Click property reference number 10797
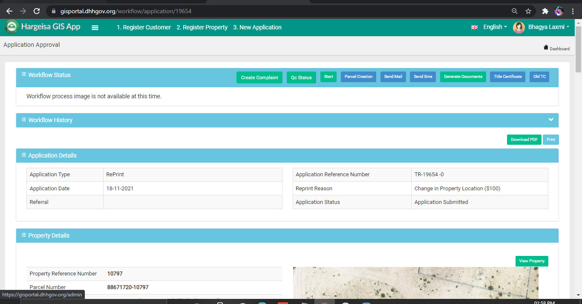 pos(115,273)
